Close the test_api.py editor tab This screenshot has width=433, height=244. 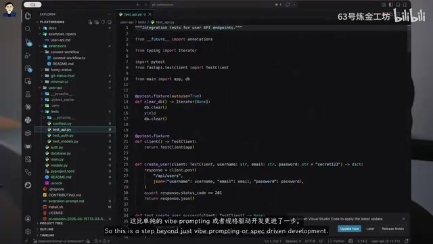[150, 14]
